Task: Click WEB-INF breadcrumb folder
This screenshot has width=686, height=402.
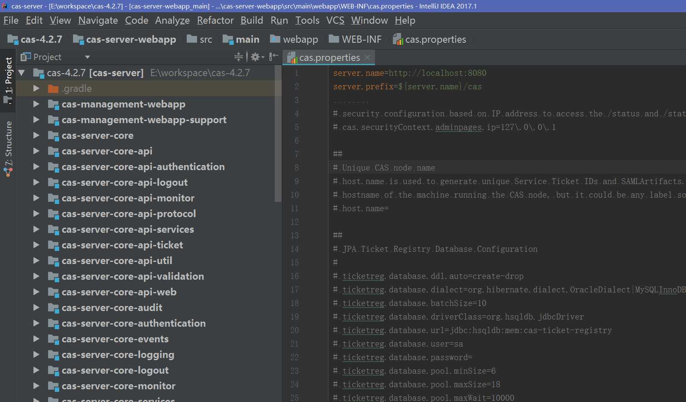Action: [355, 39]
